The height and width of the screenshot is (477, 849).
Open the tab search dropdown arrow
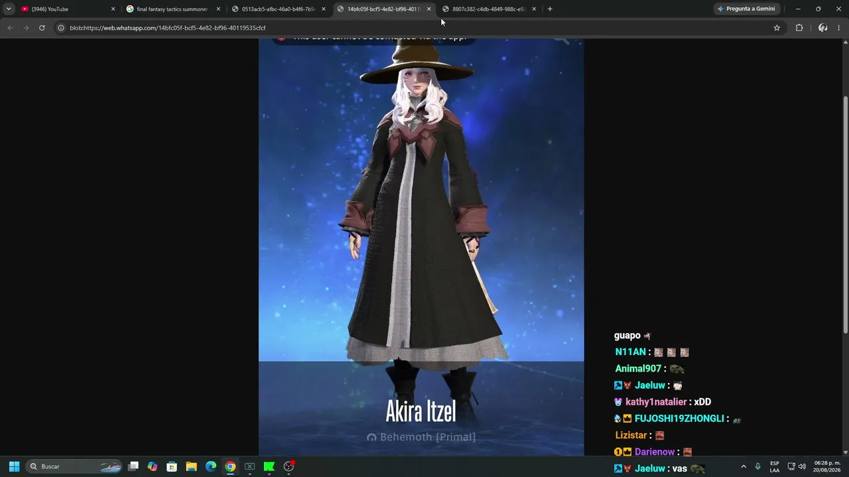click(x=9, y=9)
